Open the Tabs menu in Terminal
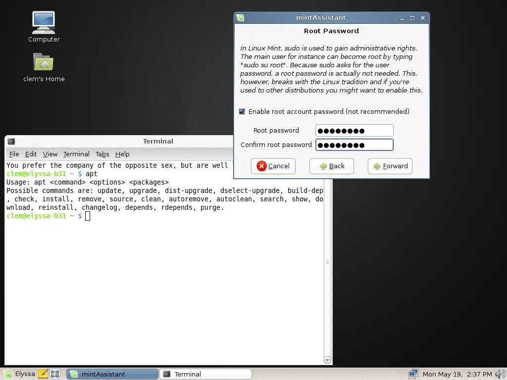The height and width of the screenshot is (380, 507). [x=102, y=154]
